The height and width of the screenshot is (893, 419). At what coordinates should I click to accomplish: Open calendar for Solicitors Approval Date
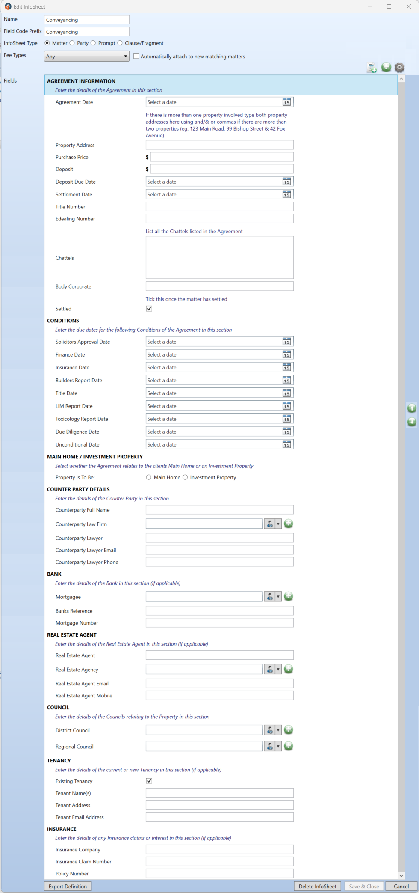(x=286, y=342)
